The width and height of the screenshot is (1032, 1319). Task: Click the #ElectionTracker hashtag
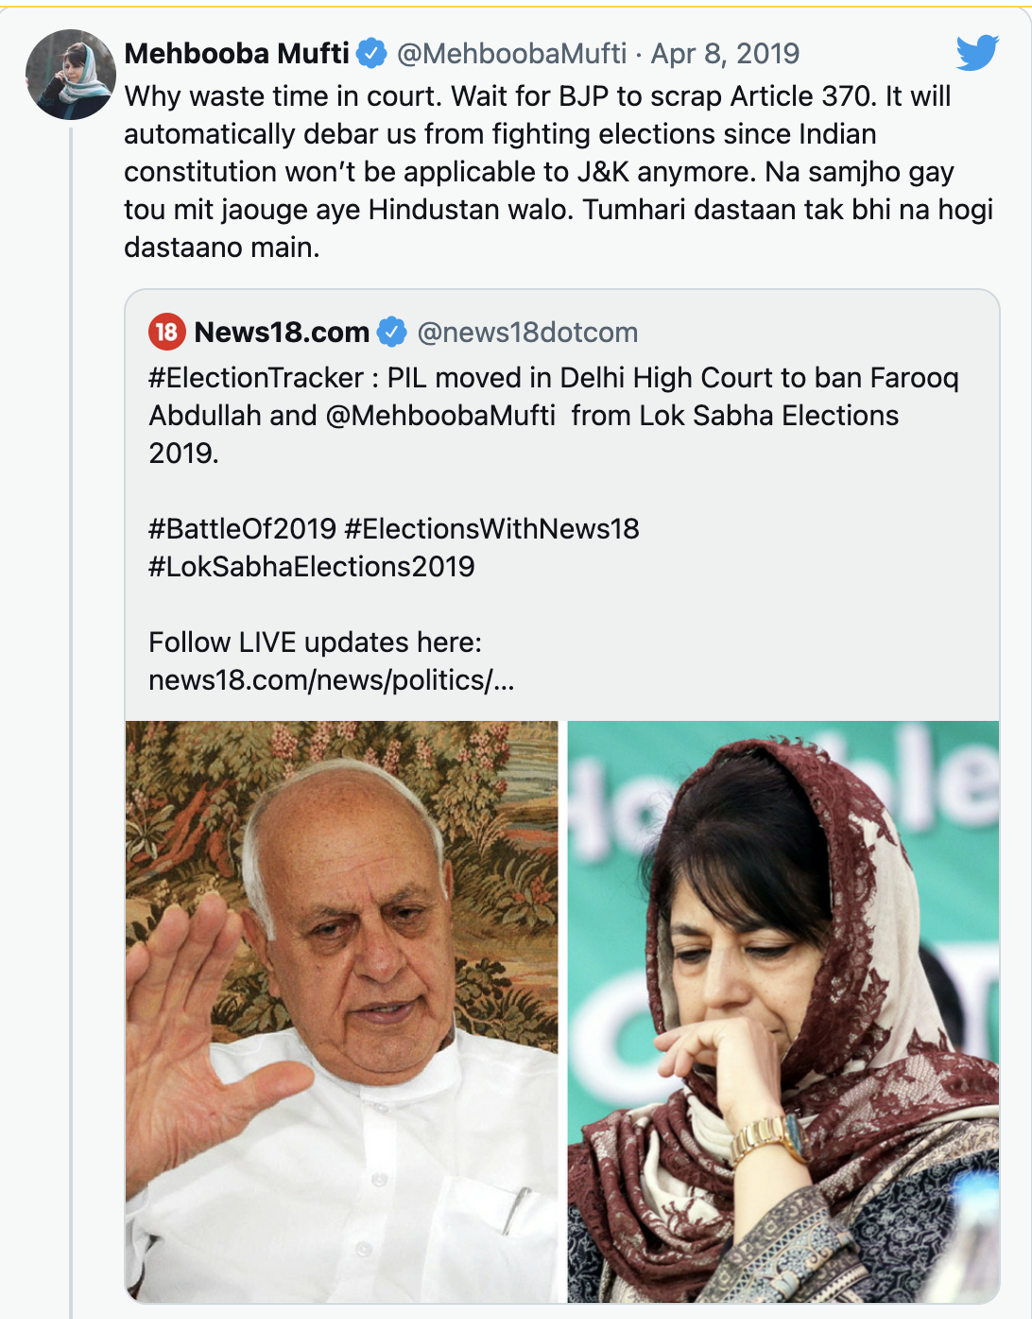[255, 378]
